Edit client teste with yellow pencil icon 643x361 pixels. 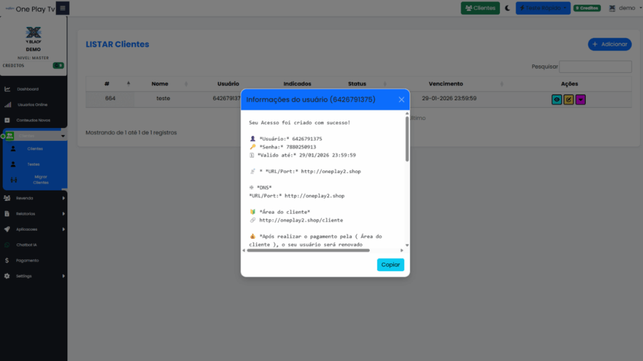point(568,100)
